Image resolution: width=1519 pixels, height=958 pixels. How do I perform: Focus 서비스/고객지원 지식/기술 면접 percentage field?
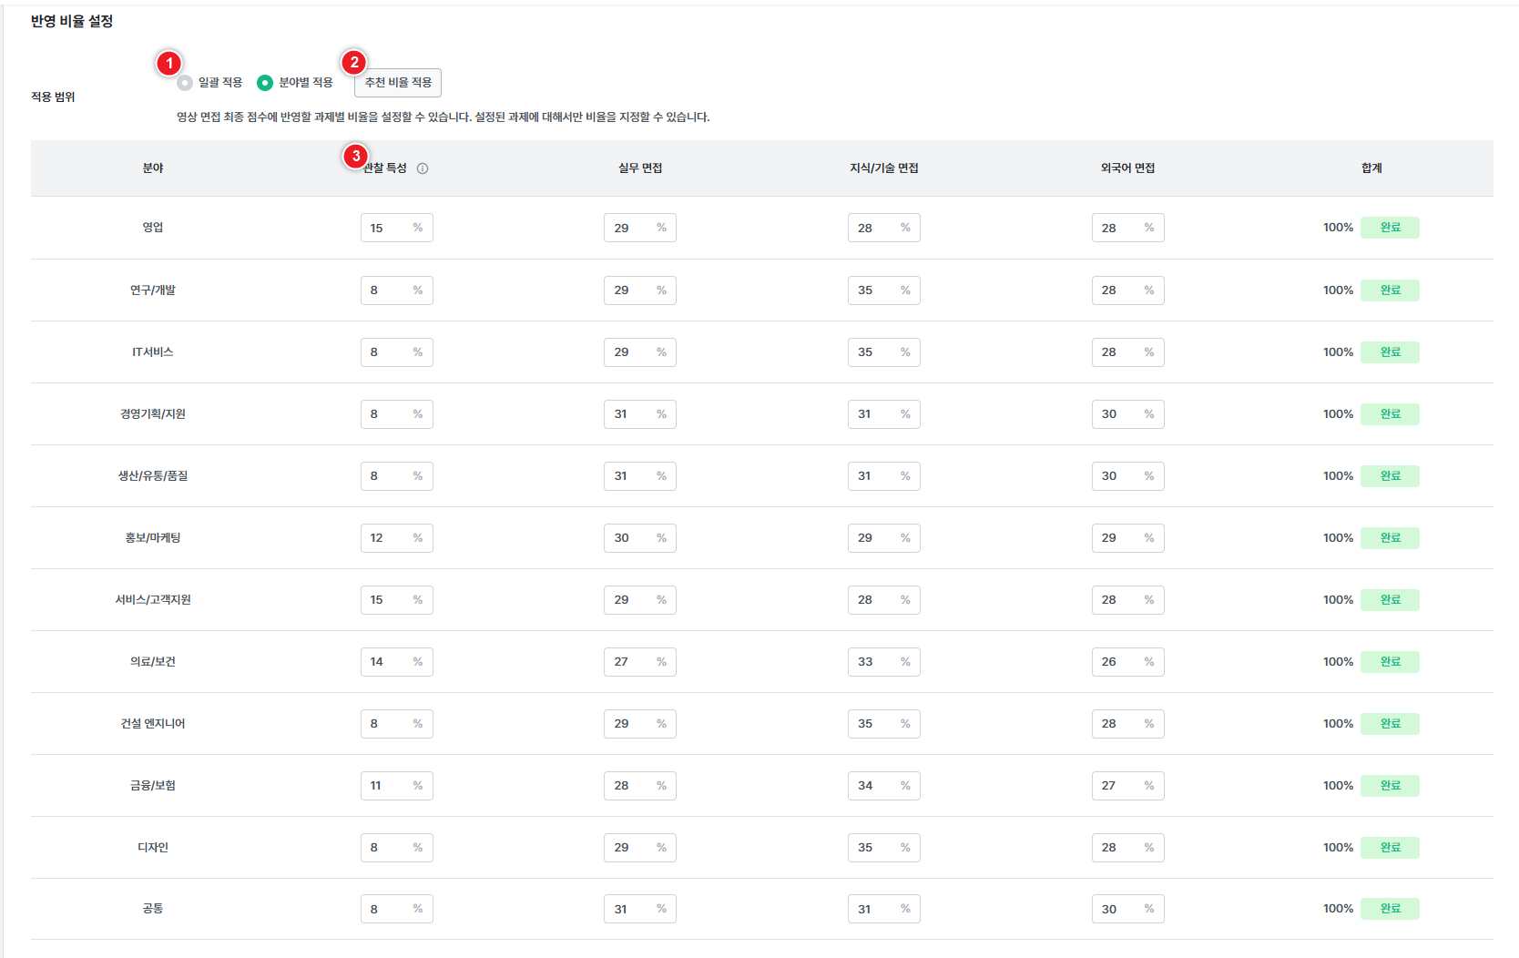(x=874, y=600)
